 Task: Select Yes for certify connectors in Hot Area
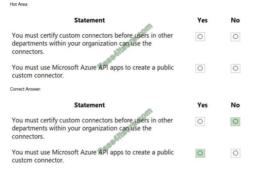[x=200, y=37]
